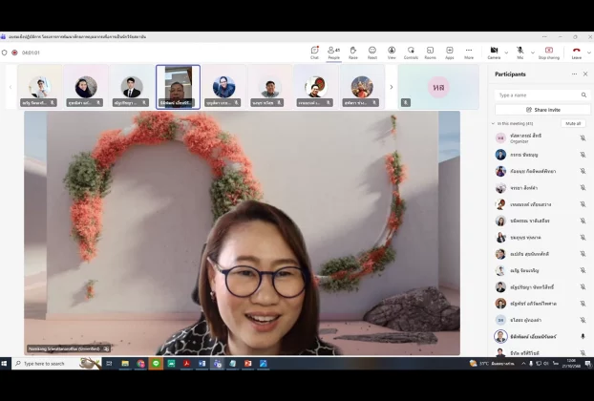Toggle the People participants panel
The image size is (594, 401).
[x=333, y=52]
